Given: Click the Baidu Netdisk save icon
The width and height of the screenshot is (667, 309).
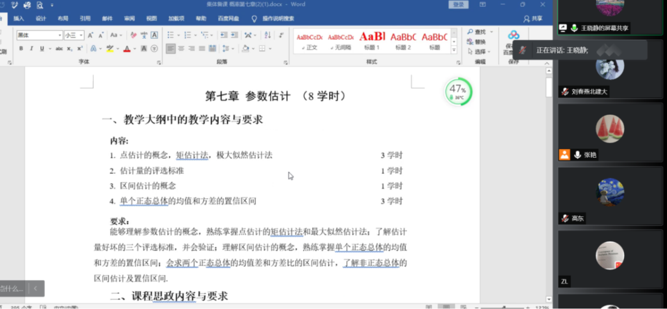Looking at the screenshot, I should pyautogui.click(x=513, y=36).
